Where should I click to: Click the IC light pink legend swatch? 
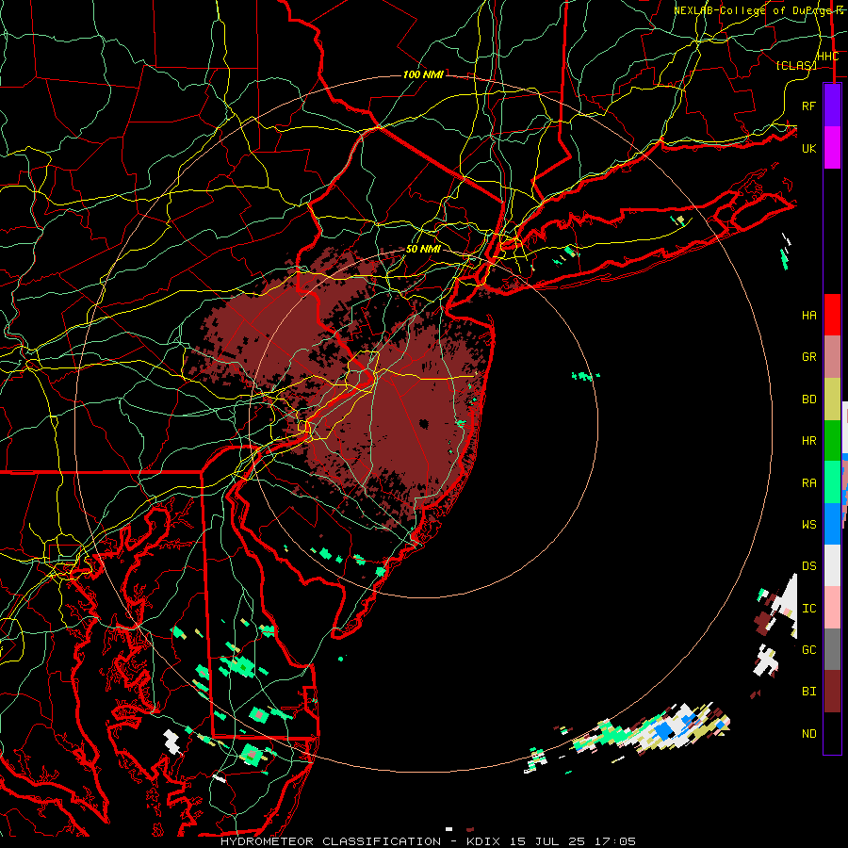[x=832, y=608]
